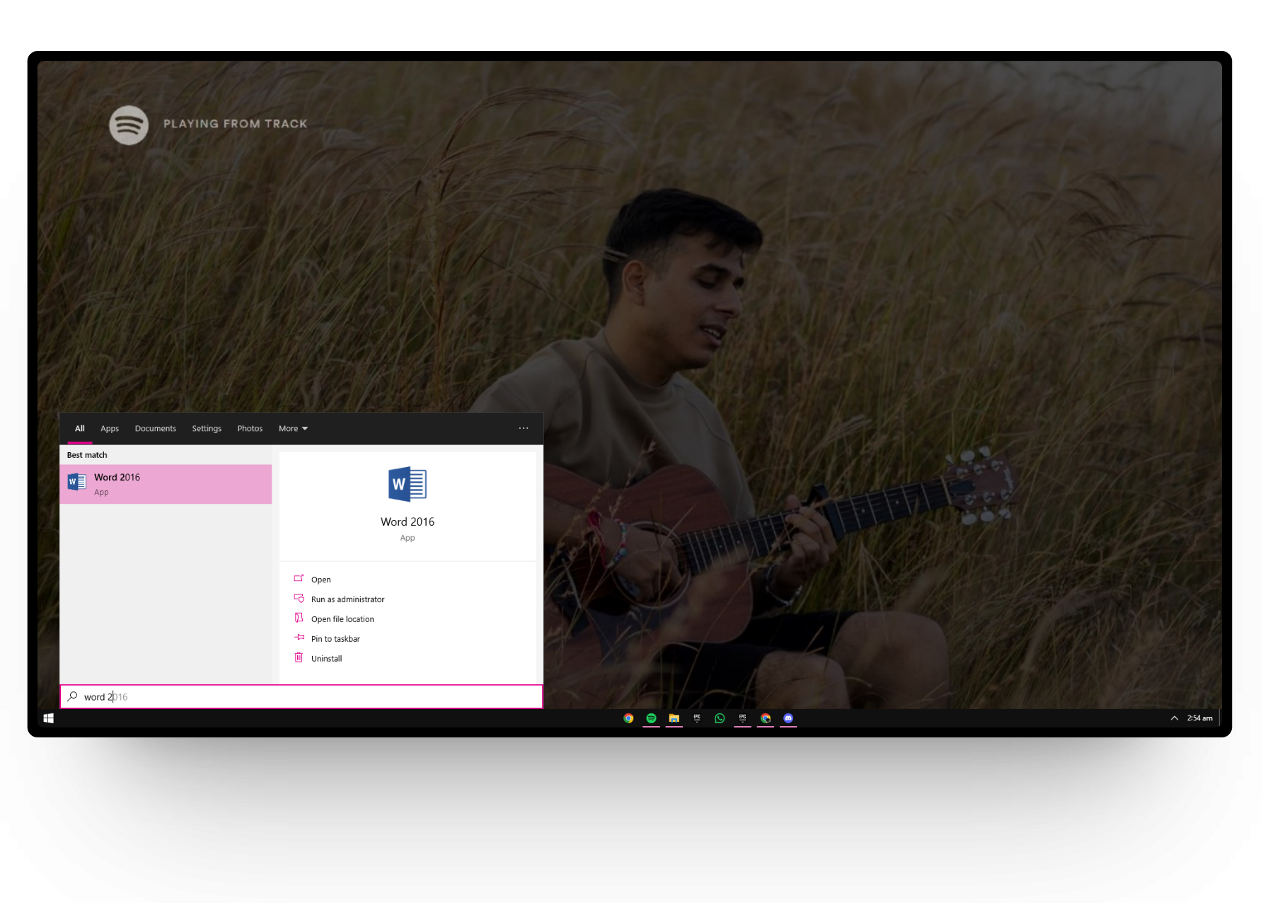
Task: Open Spotify from the taskbar
Action: tap(651, 718)
